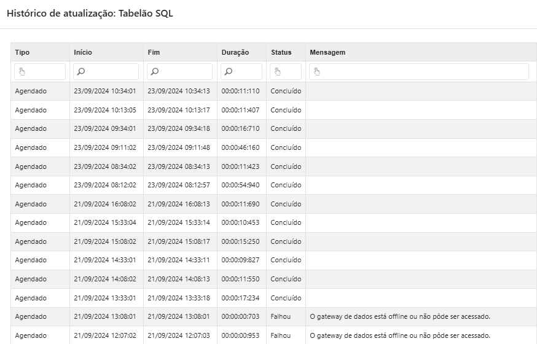Sort by the Tipo column header
The image size is (537, 344).
tap(22, 52)
